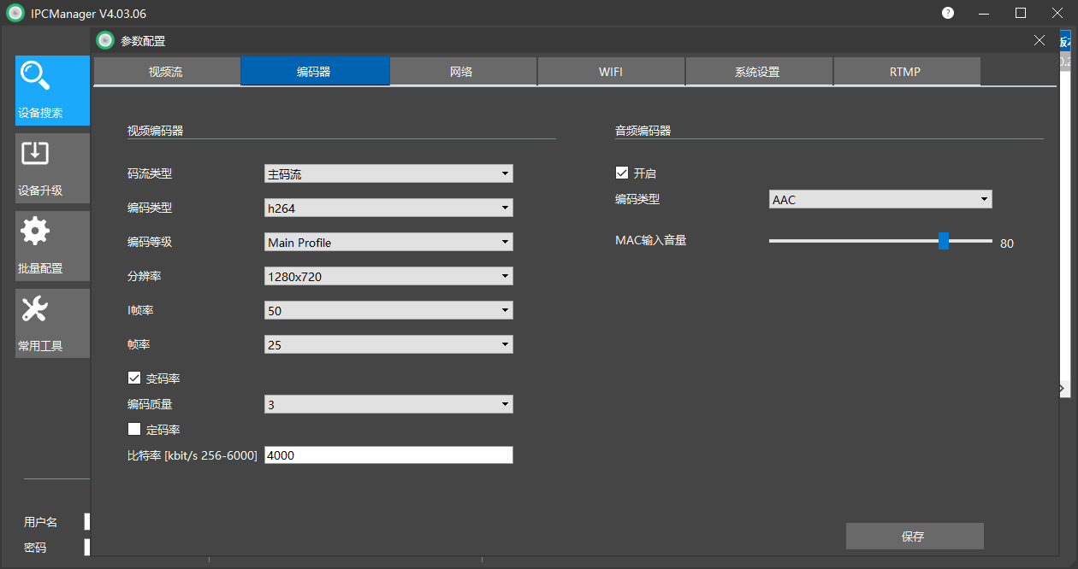Enable the 定码率 checkbox

pos(134,429)
